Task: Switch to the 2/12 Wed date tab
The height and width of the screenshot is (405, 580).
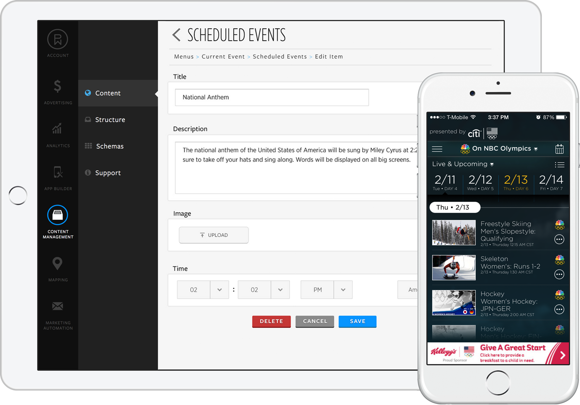Action: [x=480, y=182]
